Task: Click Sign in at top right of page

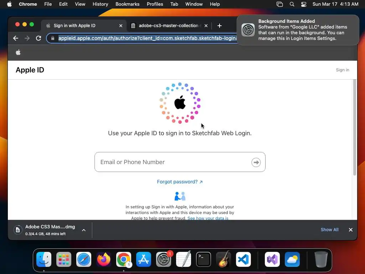Action: click(x=343, y=70)
